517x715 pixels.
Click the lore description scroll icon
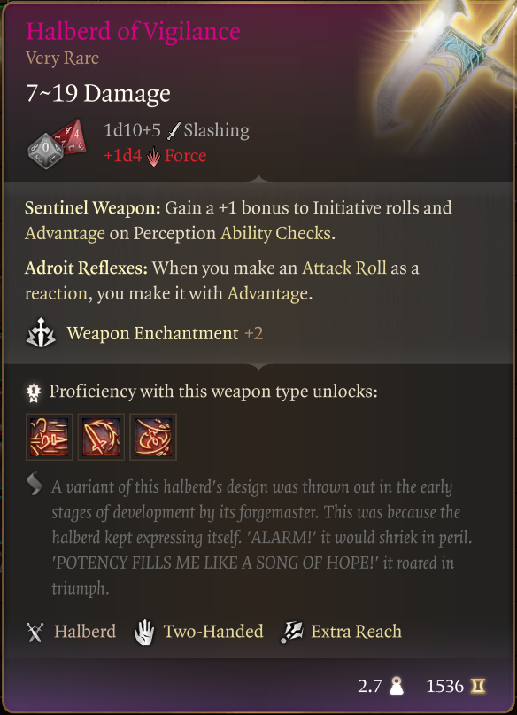(x=35, y=484)
